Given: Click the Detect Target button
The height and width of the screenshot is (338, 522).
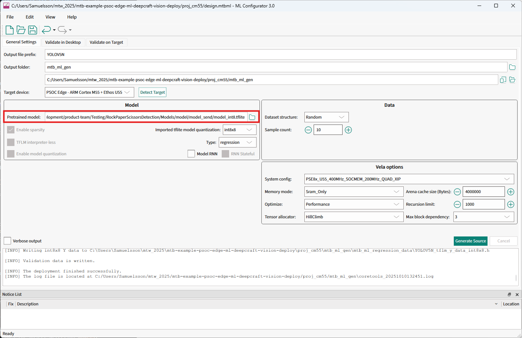Looking at the screenshot, I should click(152, 92).
